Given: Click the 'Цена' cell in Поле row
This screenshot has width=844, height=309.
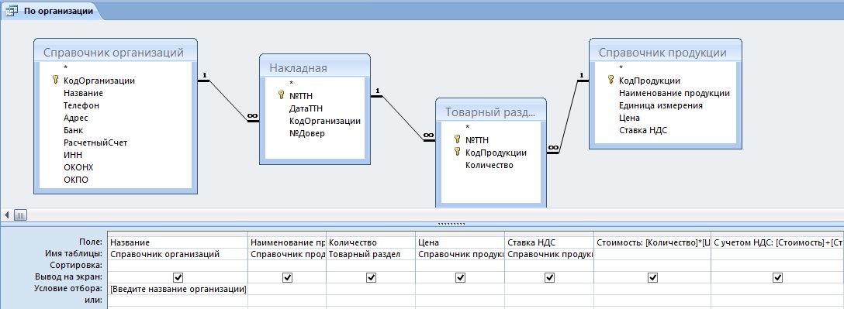Looking at the screenshot, I should point(460,243).
